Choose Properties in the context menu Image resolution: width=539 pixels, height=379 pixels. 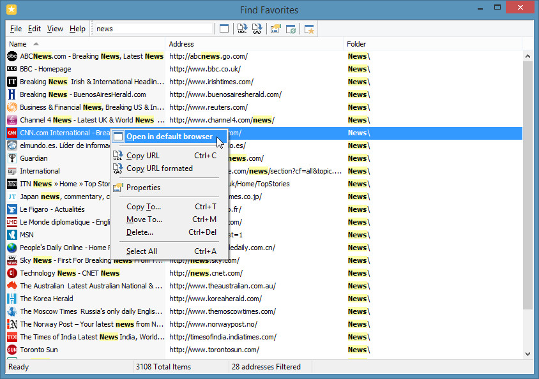(x=169, y=188)
